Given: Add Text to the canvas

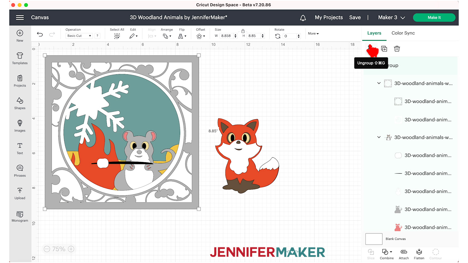Looking at the screenshot, I should click(20, 149).
